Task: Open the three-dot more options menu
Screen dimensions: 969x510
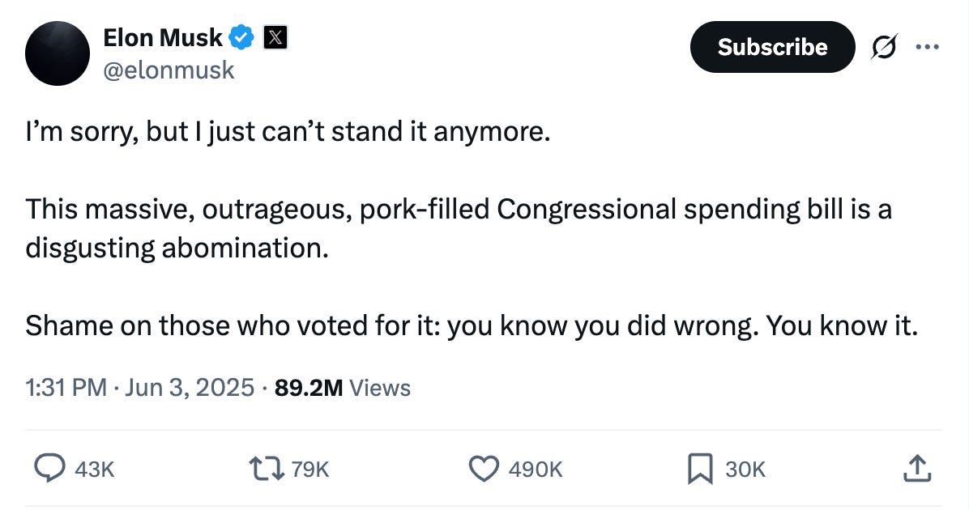Action: click(928, 47)
